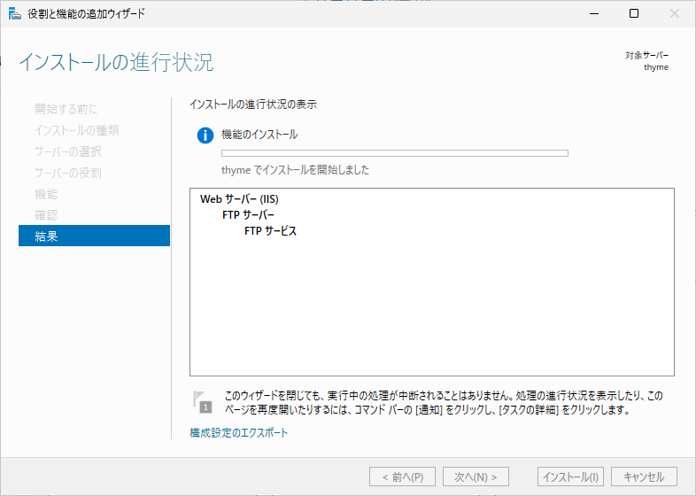This screenshot has height=496, width=696.
Task: Minimize the wizard window
Action: 594,14
